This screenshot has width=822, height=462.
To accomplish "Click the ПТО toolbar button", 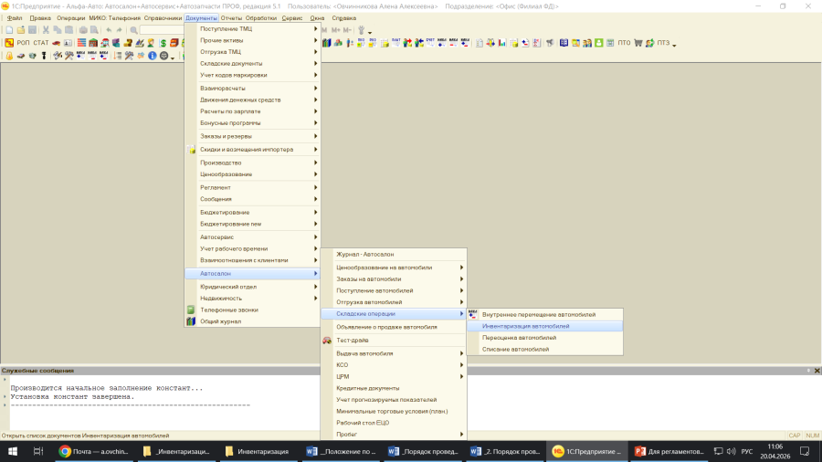I will 624,43.
